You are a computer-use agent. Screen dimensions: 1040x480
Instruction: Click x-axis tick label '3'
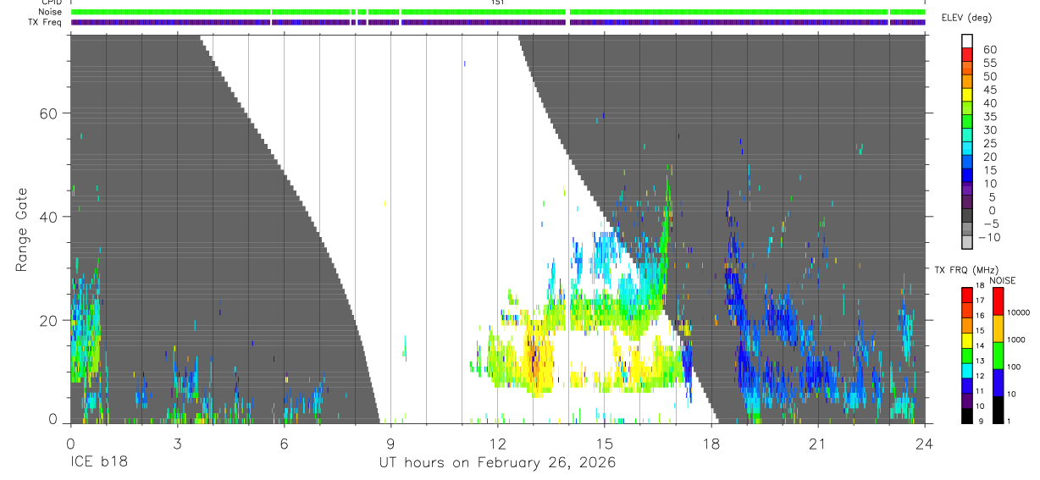[176, 444]
